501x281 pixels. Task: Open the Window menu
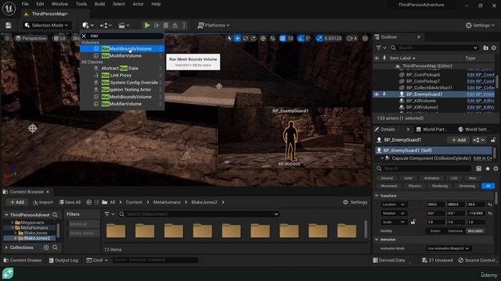pos(59,4)
